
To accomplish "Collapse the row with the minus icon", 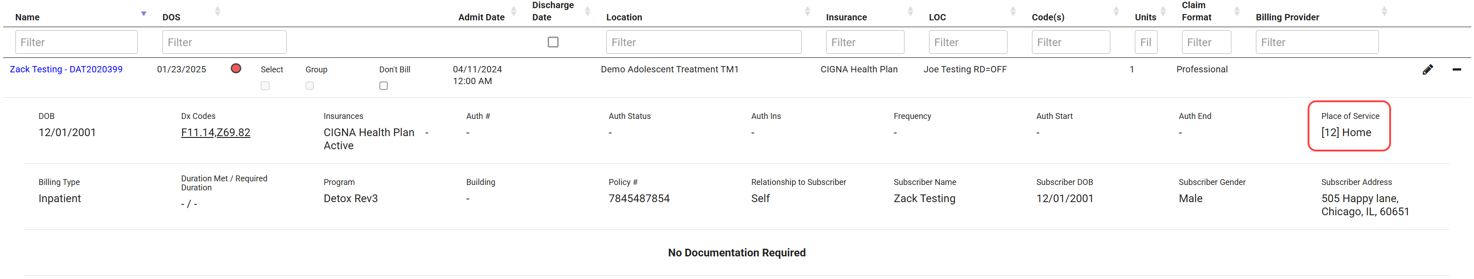I will coord(1456,70).
